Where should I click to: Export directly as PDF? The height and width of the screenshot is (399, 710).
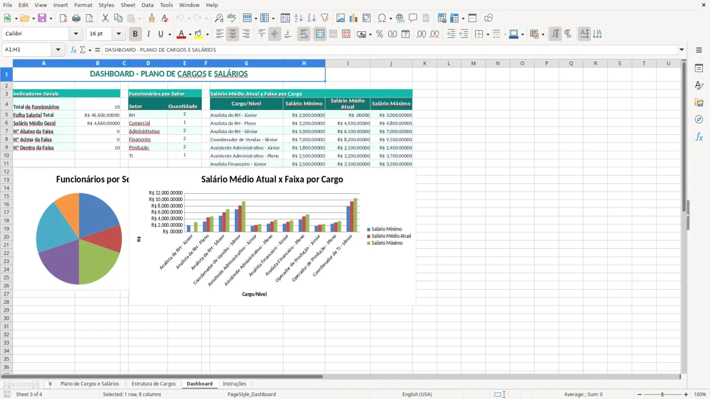pyautogui.click(x=63, y=18)
